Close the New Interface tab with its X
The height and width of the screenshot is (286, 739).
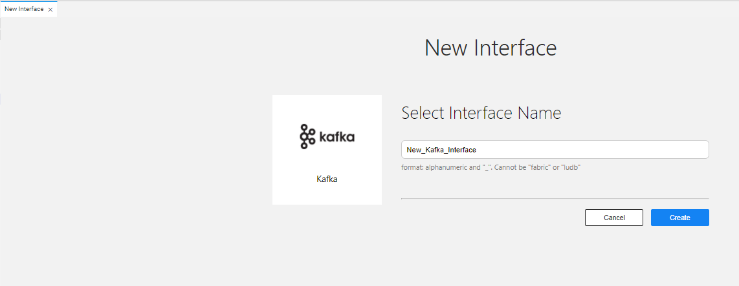click(50, 10)
